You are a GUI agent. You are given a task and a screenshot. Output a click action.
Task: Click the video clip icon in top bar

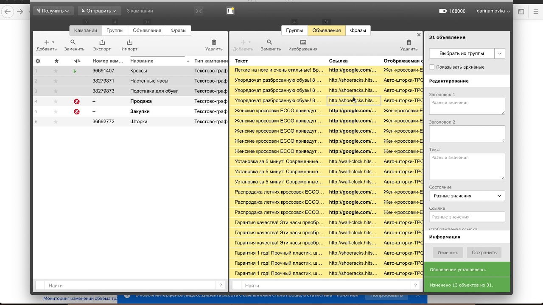[x=230, y=11]
